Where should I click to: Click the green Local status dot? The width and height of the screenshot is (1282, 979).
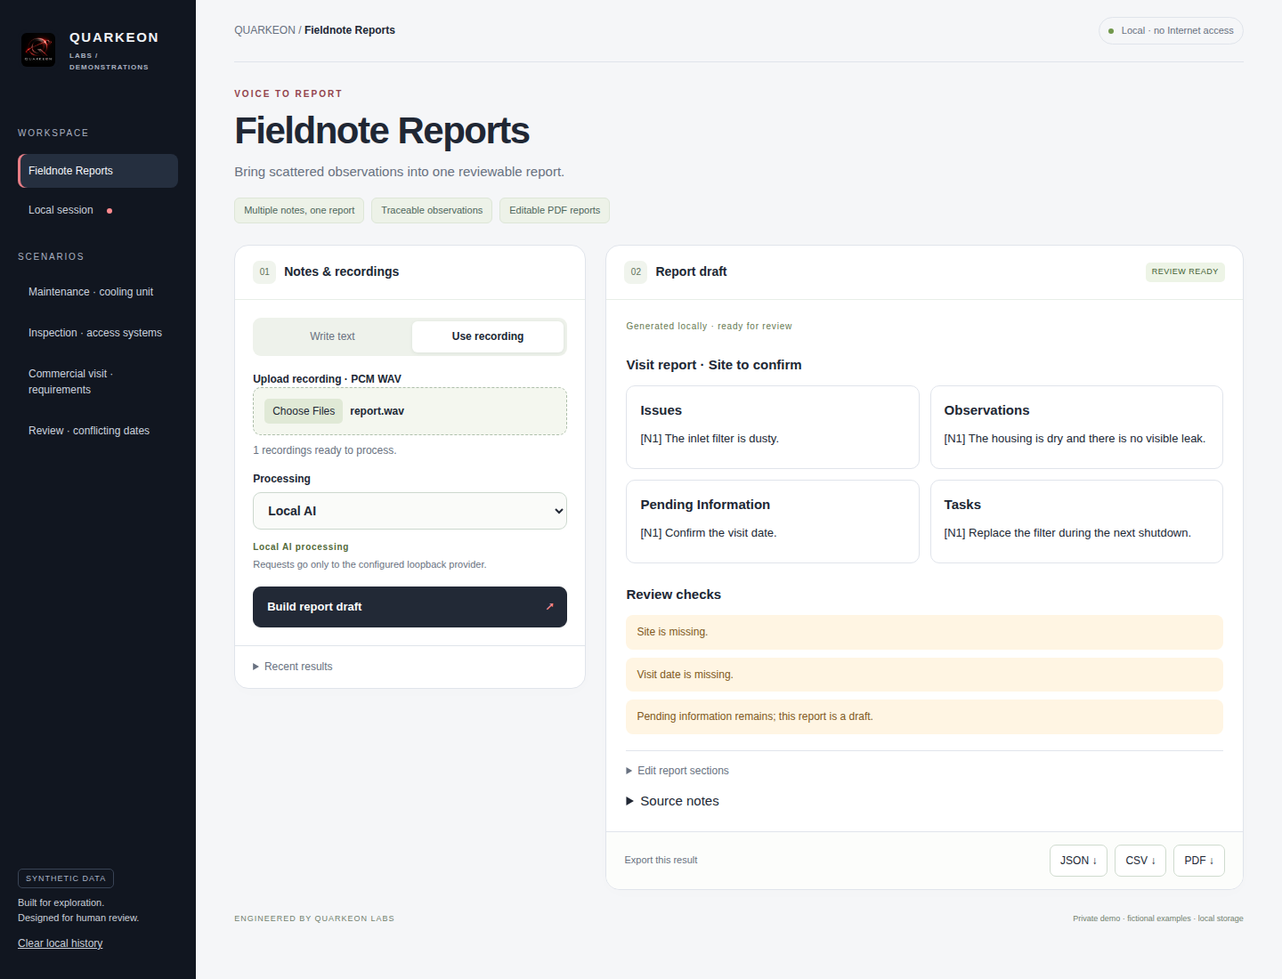click(1111, 31)
